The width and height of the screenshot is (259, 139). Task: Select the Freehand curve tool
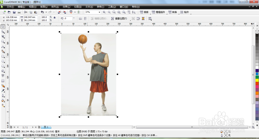(x=3, y=47)
